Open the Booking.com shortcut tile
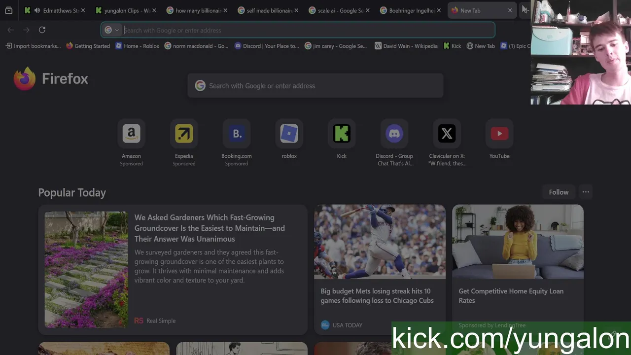Image resolution: width=631 pixels, height=355 pixels. (x=237, y=134)
